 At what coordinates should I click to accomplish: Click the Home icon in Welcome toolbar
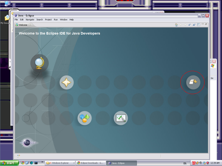pyautogui.click(x=176, y=25)
